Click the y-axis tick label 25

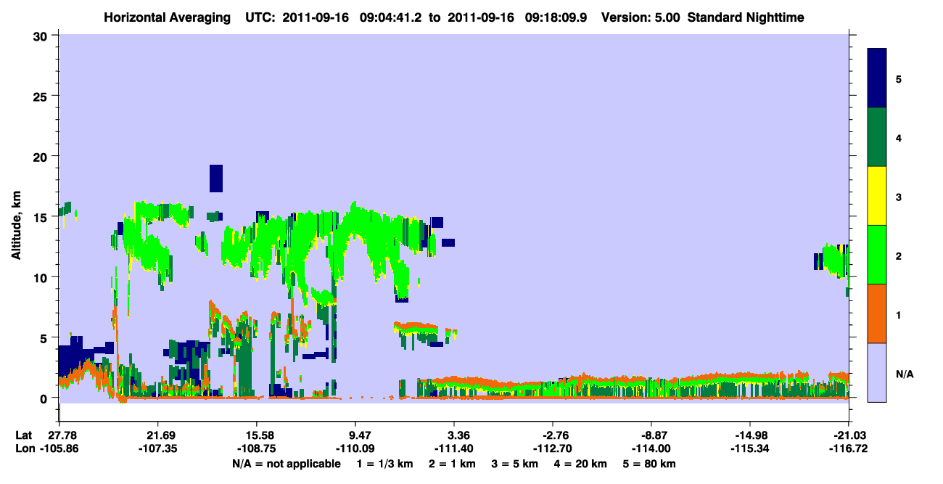tap(42, 96)
